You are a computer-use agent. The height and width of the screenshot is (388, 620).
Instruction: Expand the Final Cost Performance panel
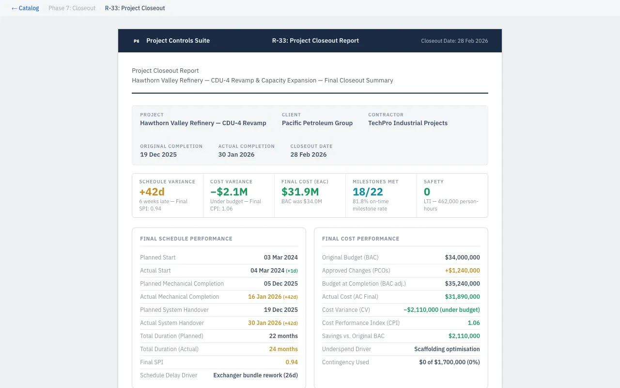[x=361, y=239]
